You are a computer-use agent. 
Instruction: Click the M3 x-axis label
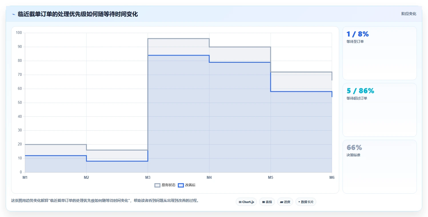[148, 178]
